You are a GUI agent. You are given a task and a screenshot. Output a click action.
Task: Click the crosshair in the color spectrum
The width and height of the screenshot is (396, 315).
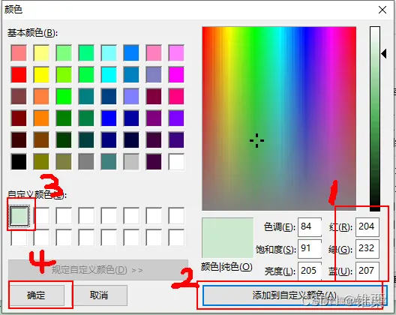pos(256,140)
